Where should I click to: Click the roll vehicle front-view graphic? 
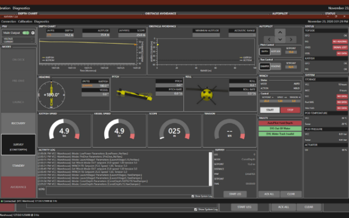coord(206,95)
